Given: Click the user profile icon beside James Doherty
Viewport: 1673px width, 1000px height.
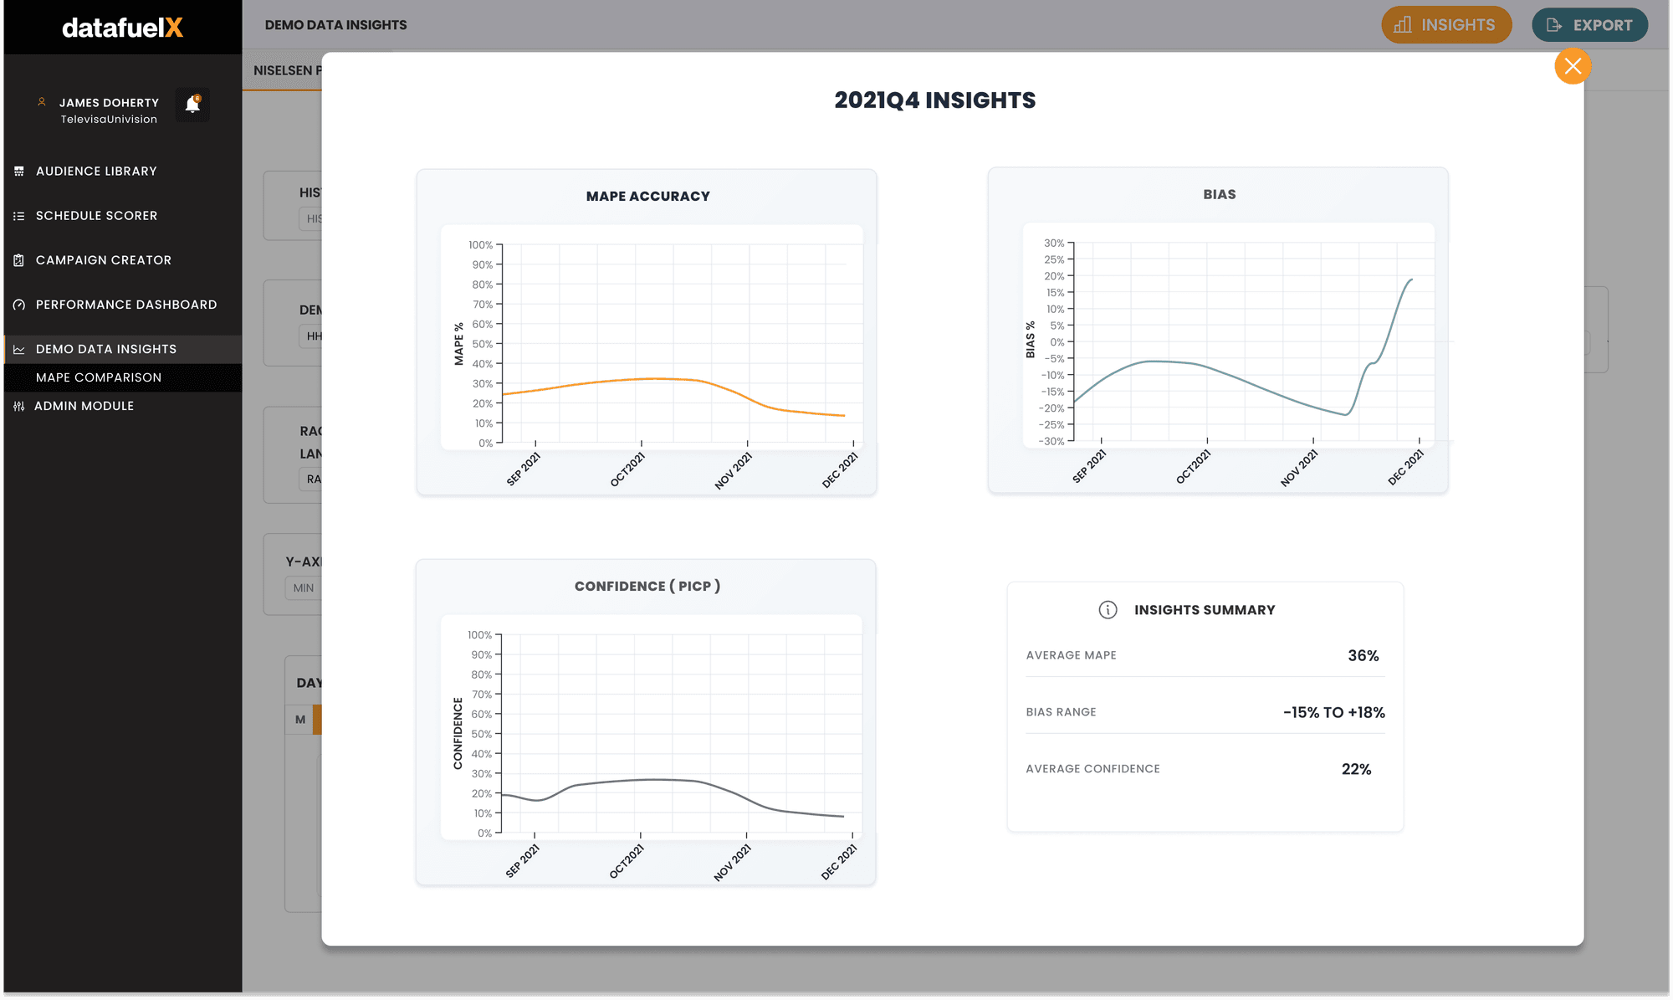Looking at the screenshot, I should click(42, 102).
